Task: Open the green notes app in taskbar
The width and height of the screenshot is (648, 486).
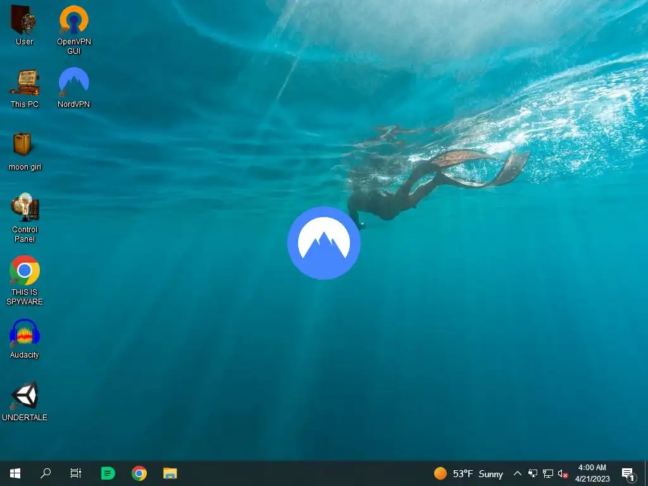Action: pyautogui.click(x=108, y=473)
